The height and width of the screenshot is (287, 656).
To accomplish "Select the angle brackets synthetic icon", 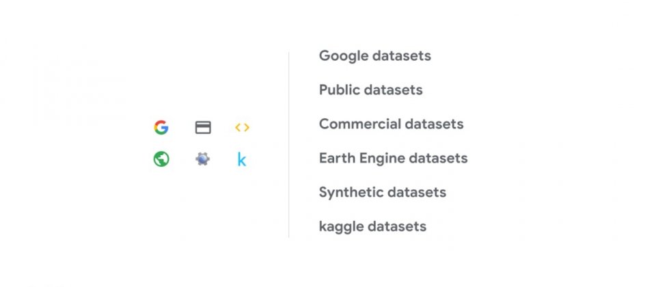I will point(242,128).
